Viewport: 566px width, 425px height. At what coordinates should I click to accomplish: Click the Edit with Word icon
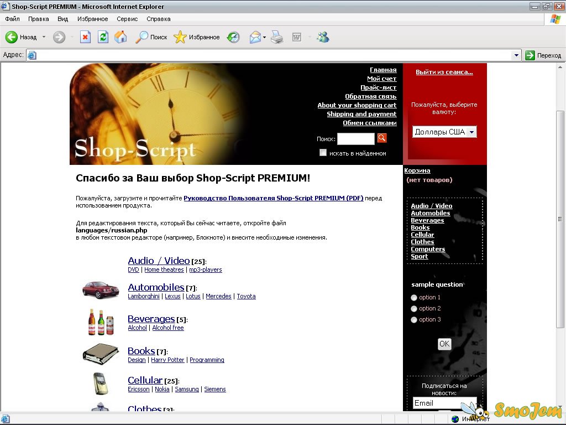[x=297, y=37]
